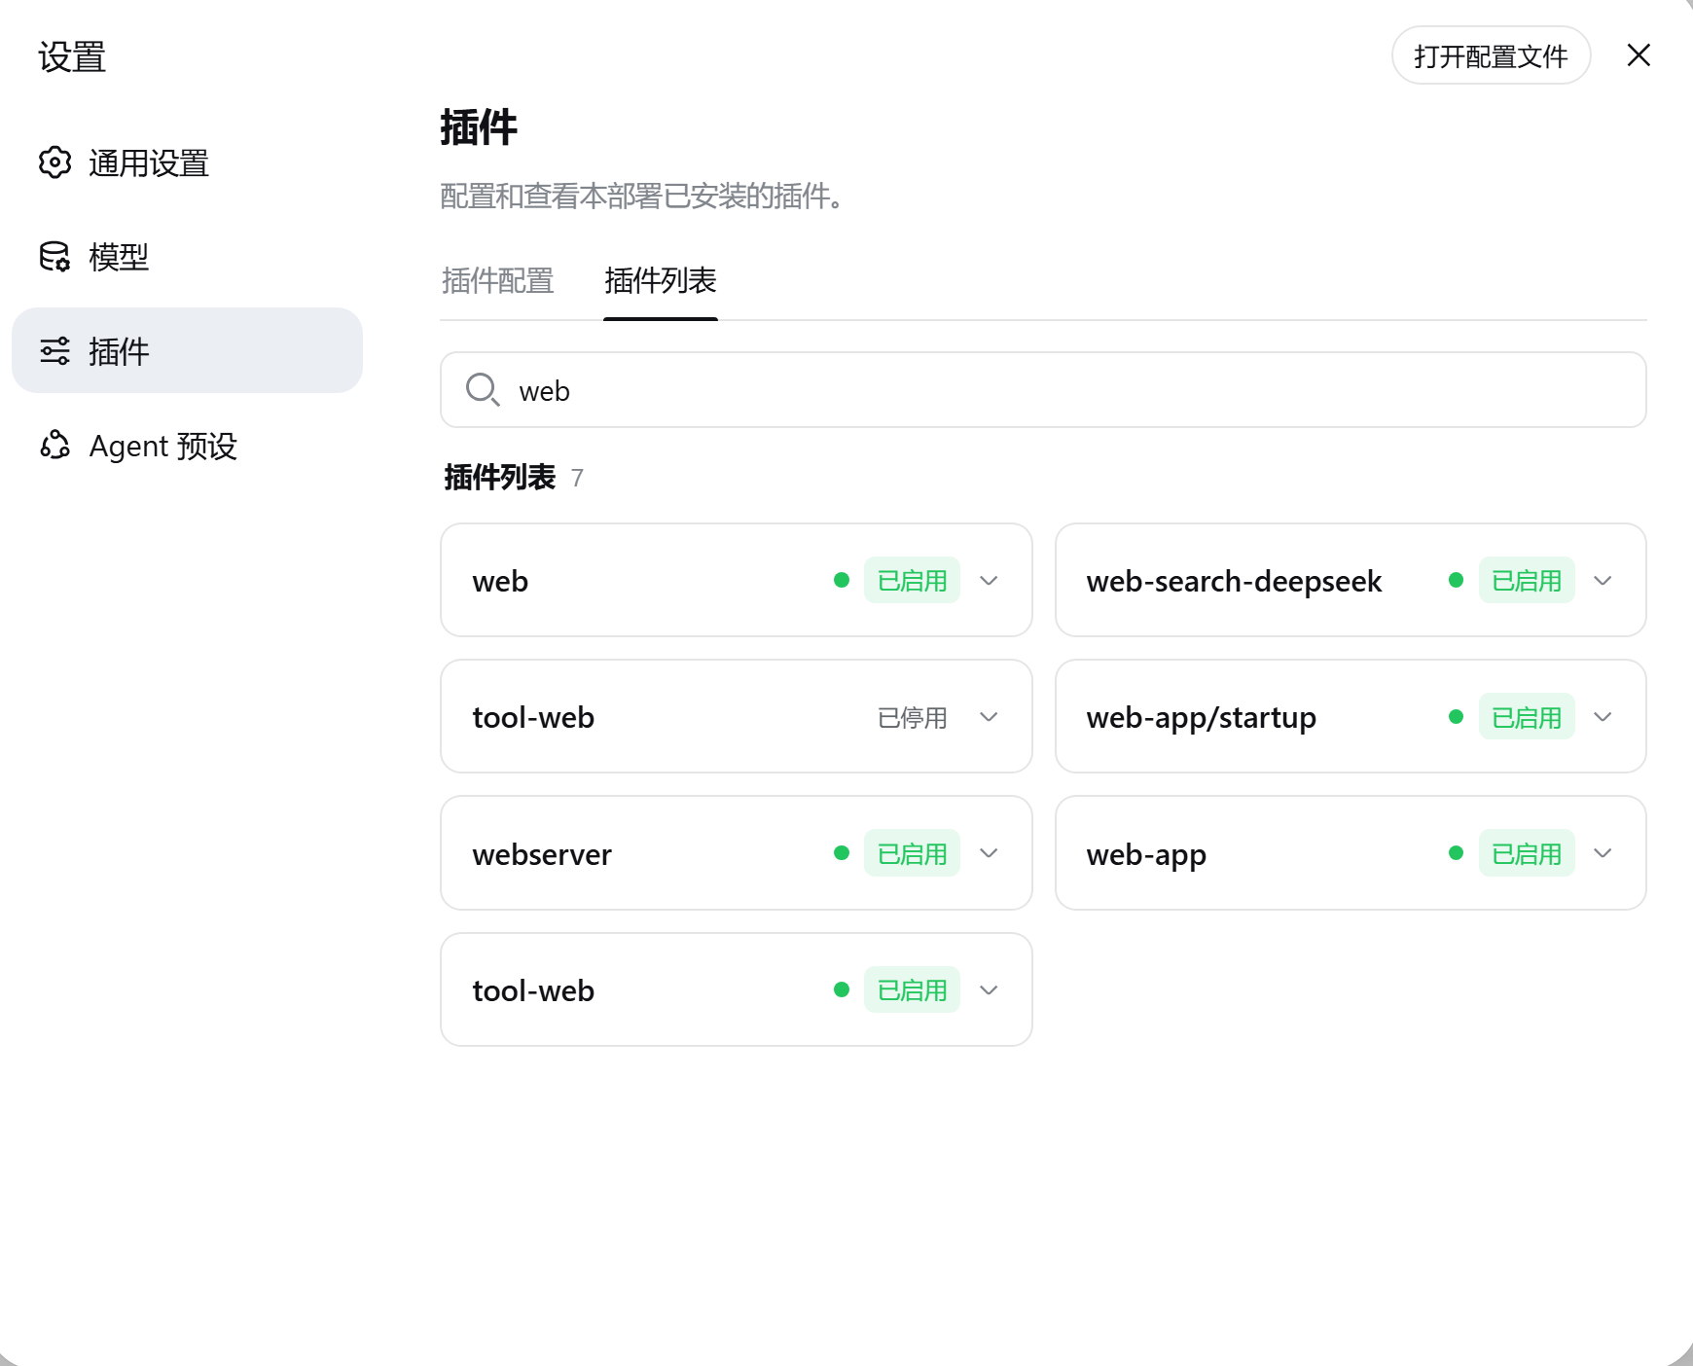Image resolution: width=1693 pixels, height=1366 pixels.
Task: Click the green dot on web-app/startup card
Action: tap(1456, 717)
